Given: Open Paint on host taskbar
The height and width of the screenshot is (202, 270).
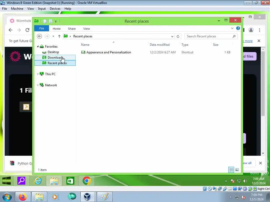Looking at the screenshot, I should [104, 197].
